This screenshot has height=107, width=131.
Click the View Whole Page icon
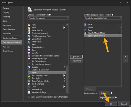(x=29, y=92)
